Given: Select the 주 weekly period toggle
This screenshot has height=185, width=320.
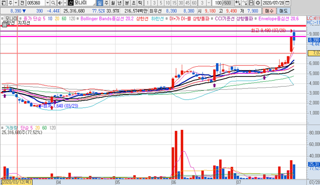Looking at the screenshot, I should pyautogui.click(x=106, y=3).
